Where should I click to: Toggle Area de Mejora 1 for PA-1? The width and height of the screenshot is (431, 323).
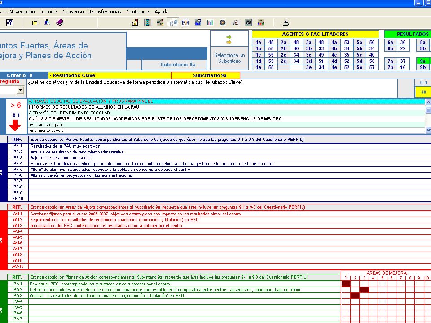point(346,284)
